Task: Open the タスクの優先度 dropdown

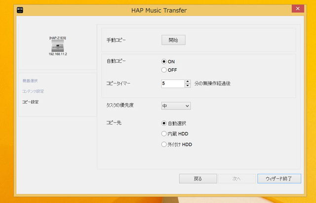Action: [x=176, y=106]
